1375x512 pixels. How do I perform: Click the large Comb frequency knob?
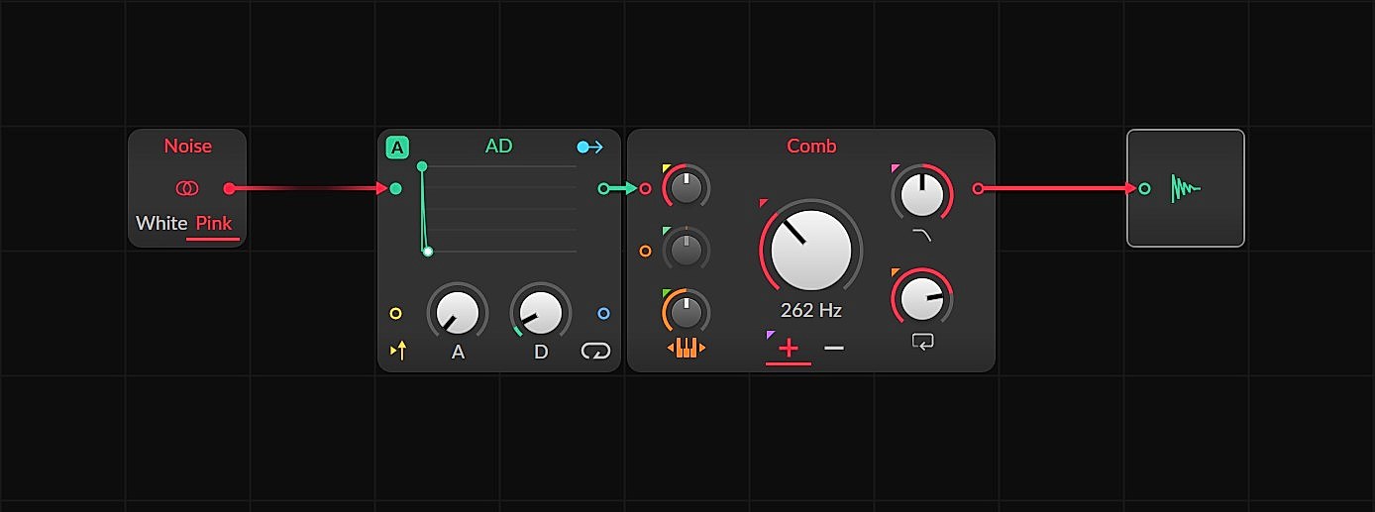pos(811,250)
